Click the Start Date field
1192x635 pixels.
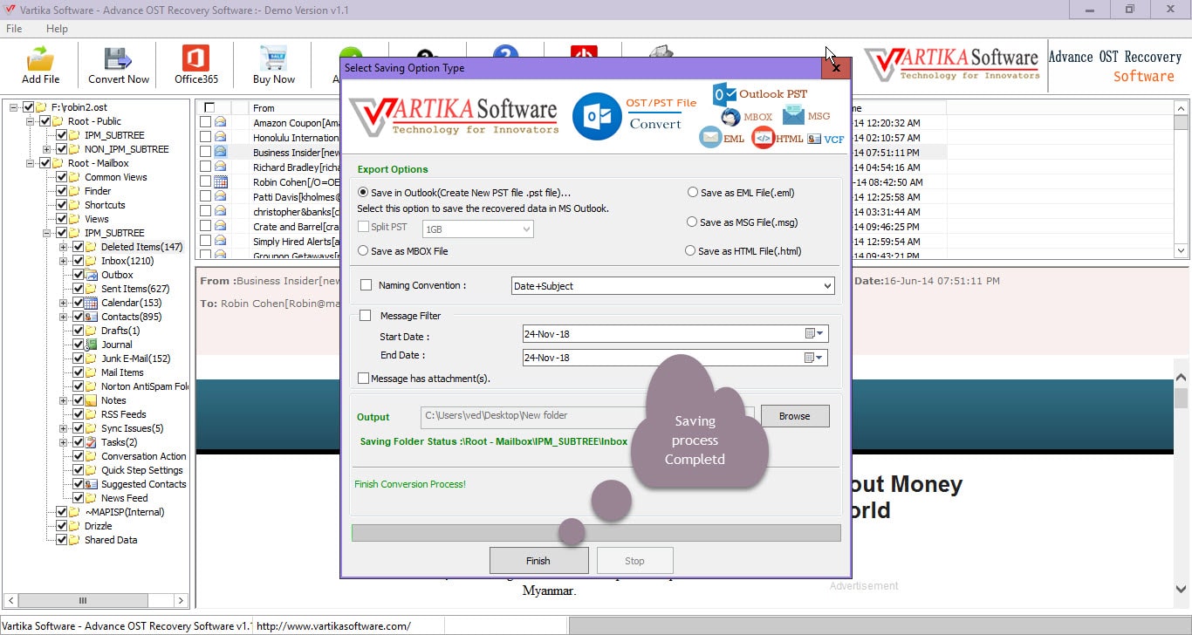click(675, 334)
